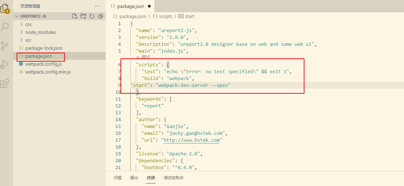Click line number 14 in gutter

(118, 119)
